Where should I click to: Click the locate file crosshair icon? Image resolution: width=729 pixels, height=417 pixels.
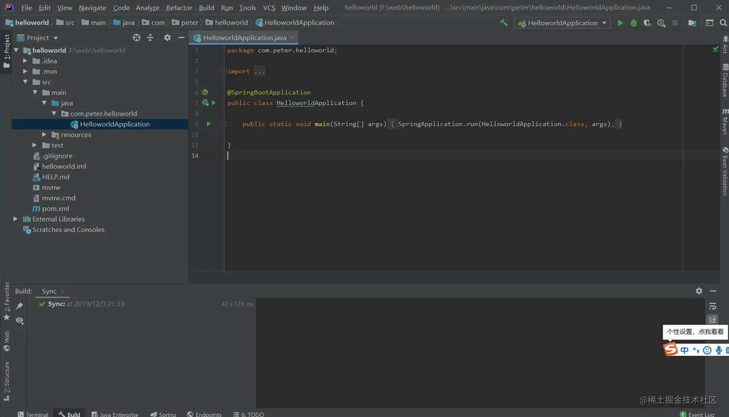coord(136,38)
